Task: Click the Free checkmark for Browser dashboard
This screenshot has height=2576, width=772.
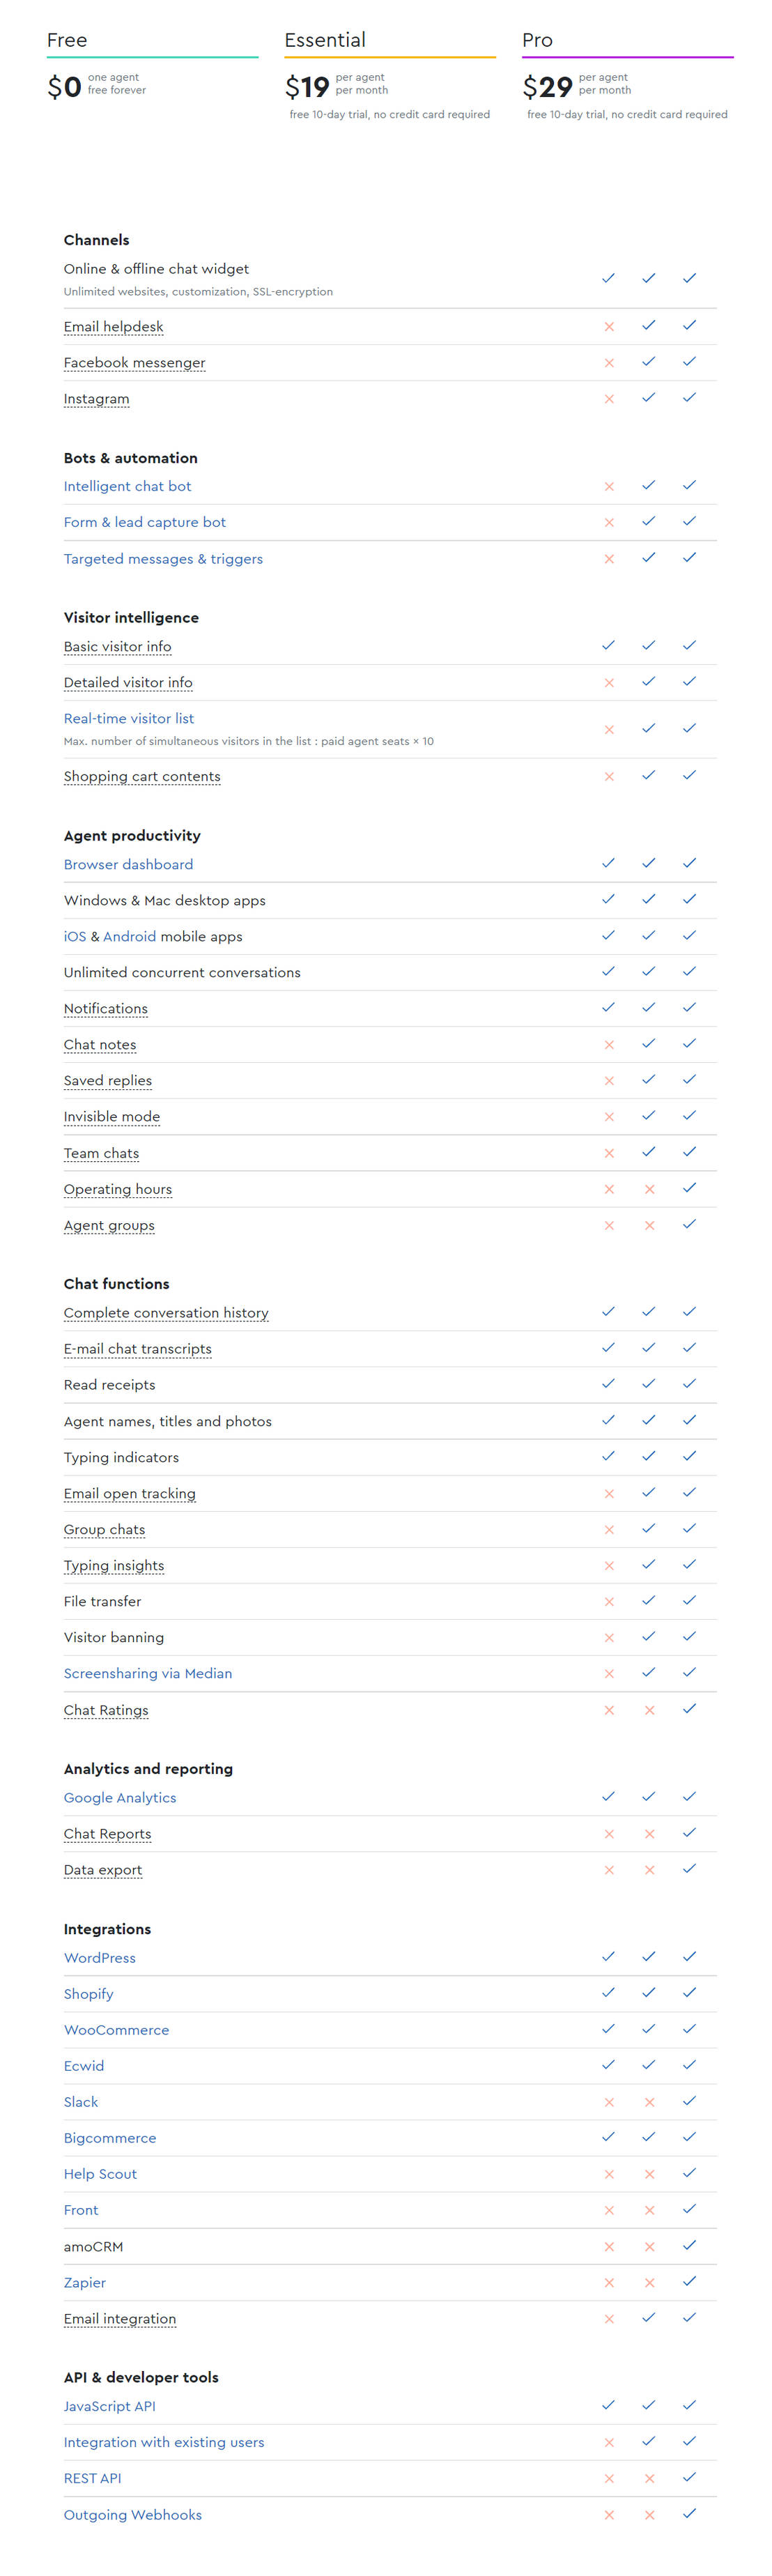Action: coord(608,863)
